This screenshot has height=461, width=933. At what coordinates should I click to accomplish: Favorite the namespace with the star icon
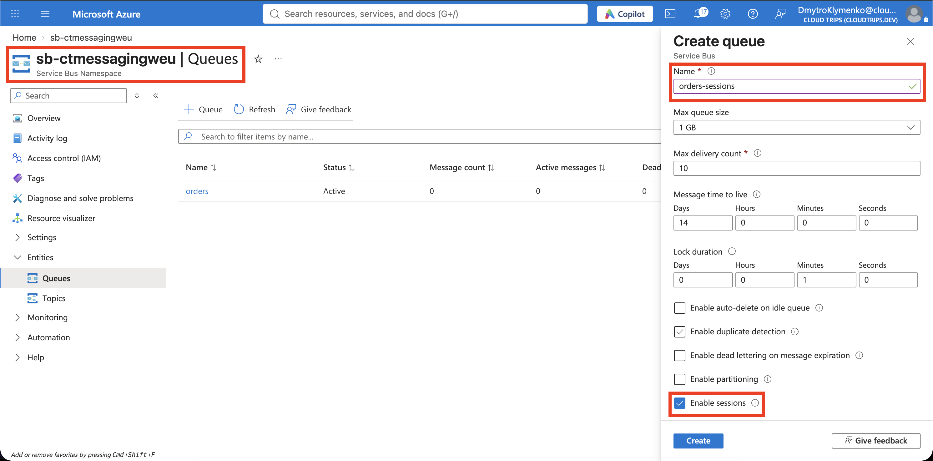(x=258, y=59)
